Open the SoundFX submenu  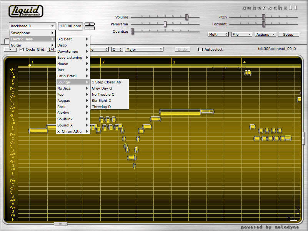pyautogui.click(x=73, y=125)
